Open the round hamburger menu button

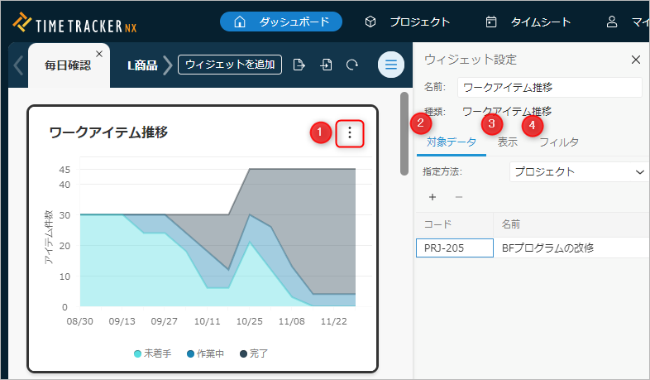click(390, 65)
